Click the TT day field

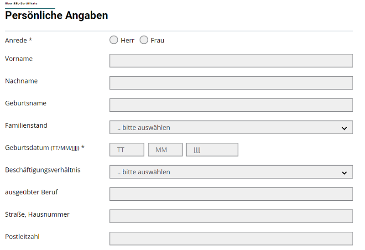(x=127, y=150)
